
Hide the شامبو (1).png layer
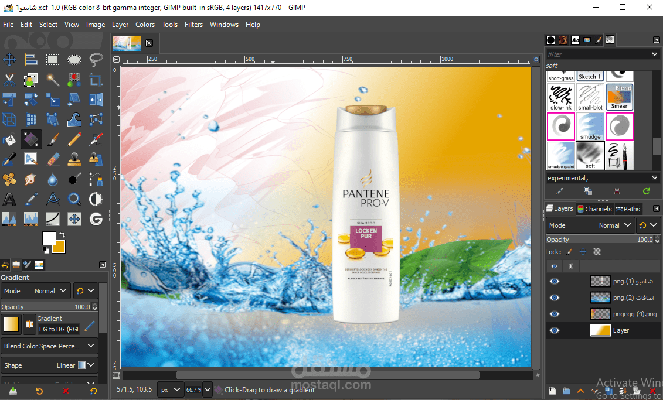pos(555,281)
